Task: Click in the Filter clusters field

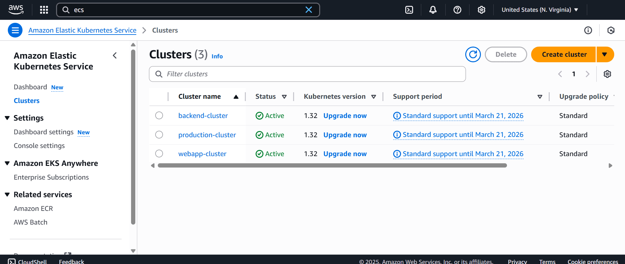Action: (x=307, y=74)
